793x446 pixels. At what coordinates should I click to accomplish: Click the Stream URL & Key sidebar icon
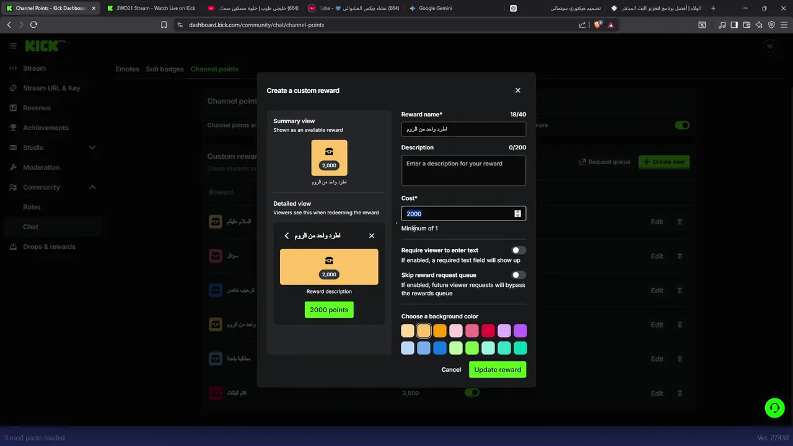click(13, 88)
